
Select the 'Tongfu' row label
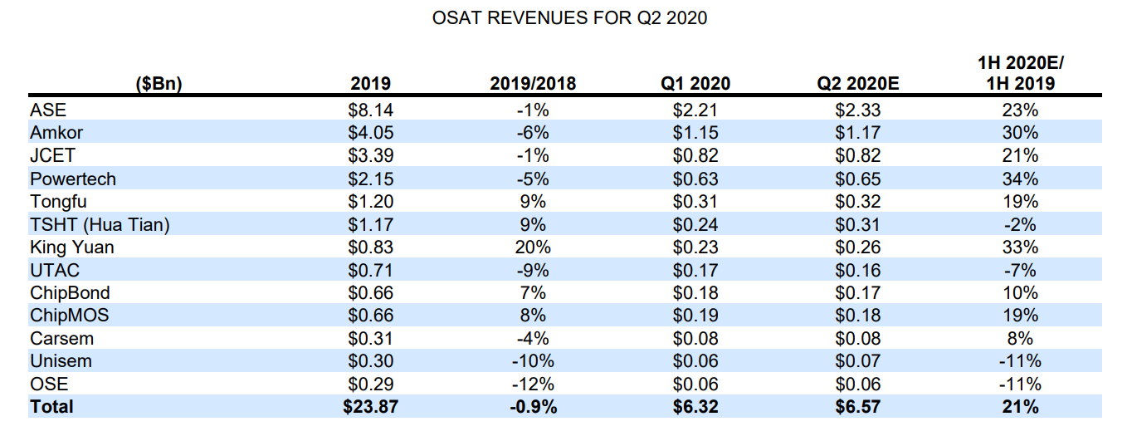(58, 201)
